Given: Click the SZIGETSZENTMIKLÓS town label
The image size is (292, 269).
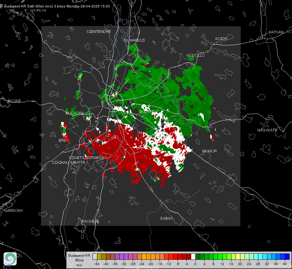Looking at the screenshot, I should pos(88,158).
